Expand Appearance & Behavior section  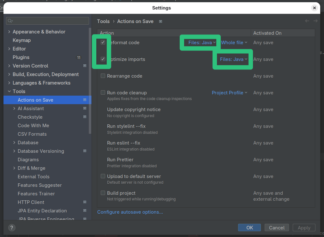pyautogui.click(x=9, y=32)
